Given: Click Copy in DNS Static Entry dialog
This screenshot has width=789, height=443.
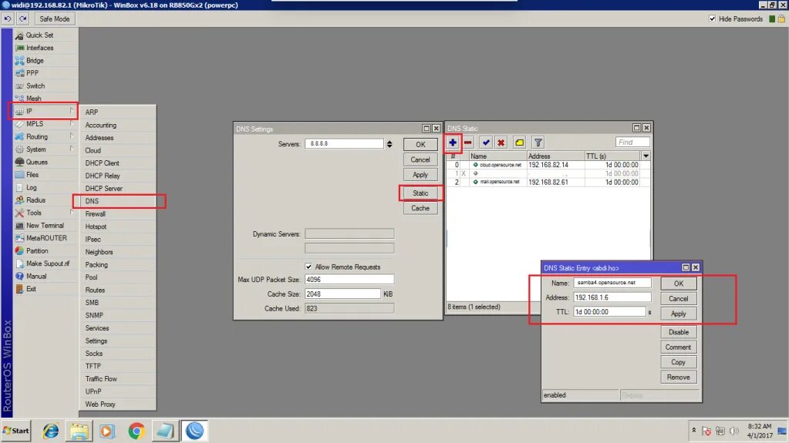Looking at the screenshot, I should [678, 362].
